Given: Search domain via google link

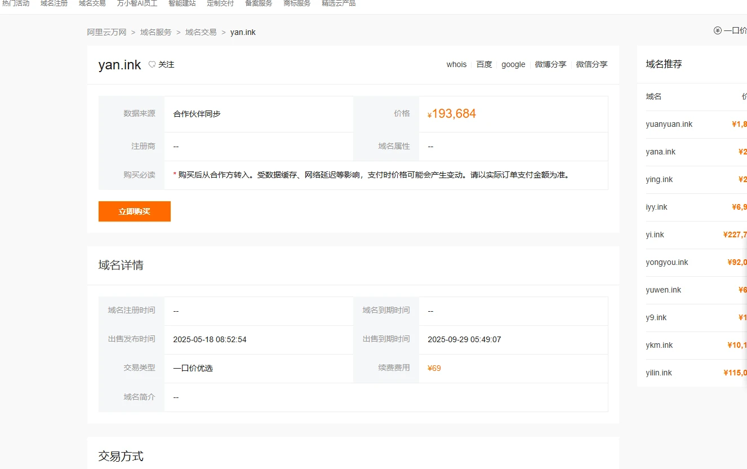Looking at the screenshot, I should tap(513, 64).
